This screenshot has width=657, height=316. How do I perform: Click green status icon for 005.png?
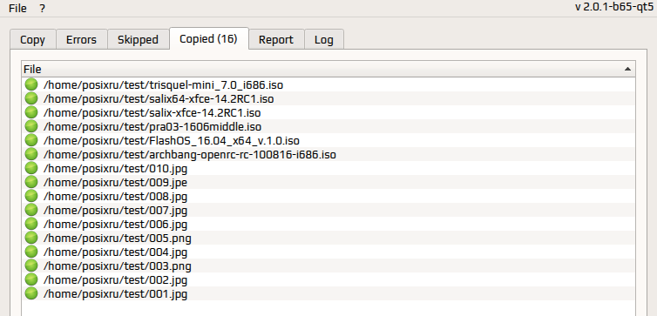click(31, 239)
